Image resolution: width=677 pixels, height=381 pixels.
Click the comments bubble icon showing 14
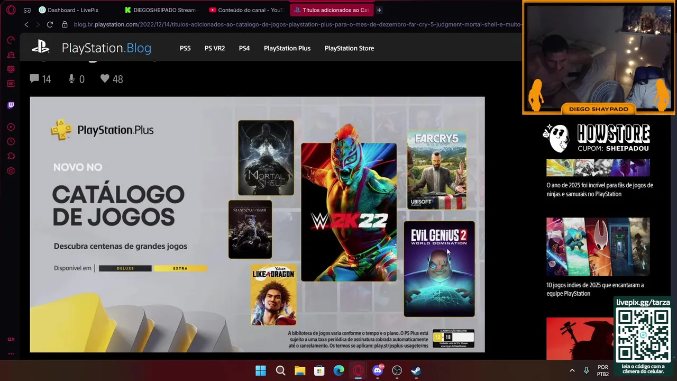(34, 78)
